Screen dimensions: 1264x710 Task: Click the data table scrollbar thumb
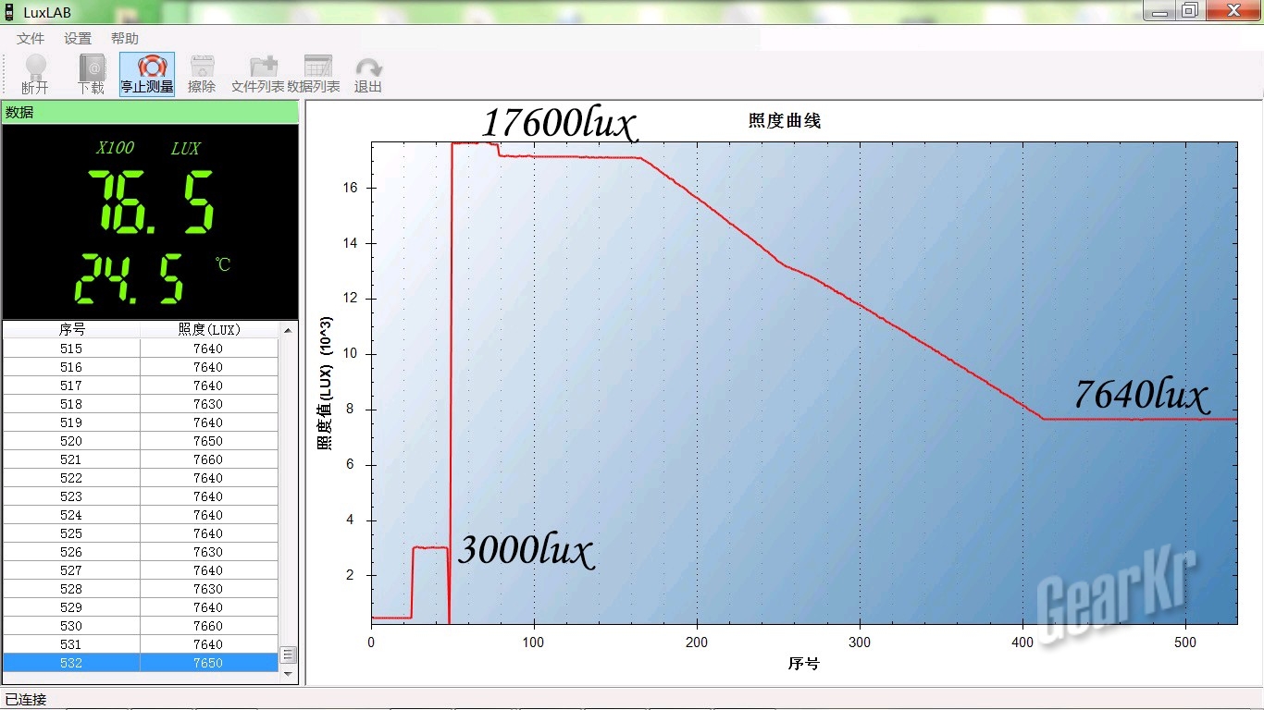[288, 655]
